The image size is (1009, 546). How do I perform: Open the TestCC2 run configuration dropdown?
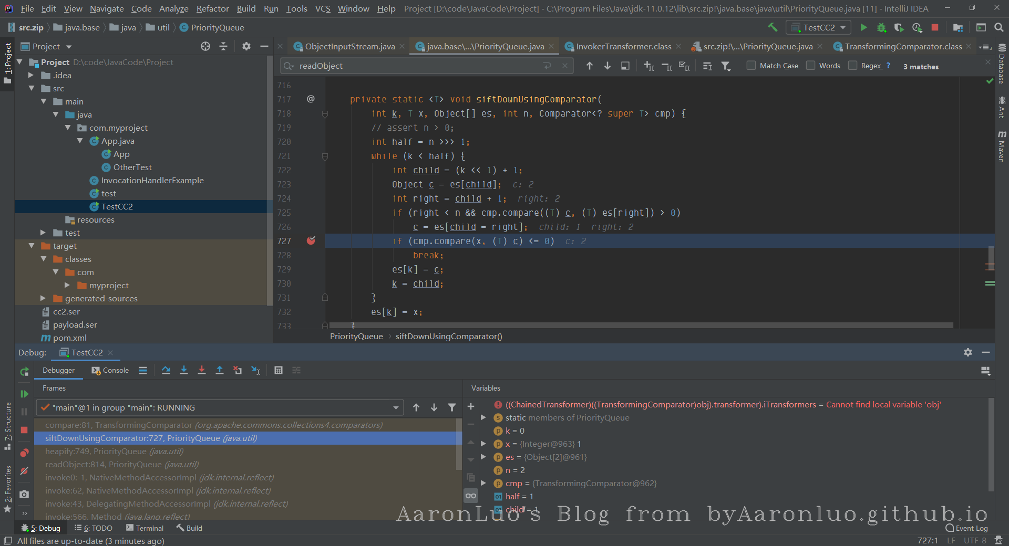click(819, 27)
